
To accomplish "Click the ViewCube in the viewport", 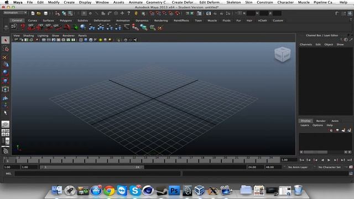I will tap(283, 54).
